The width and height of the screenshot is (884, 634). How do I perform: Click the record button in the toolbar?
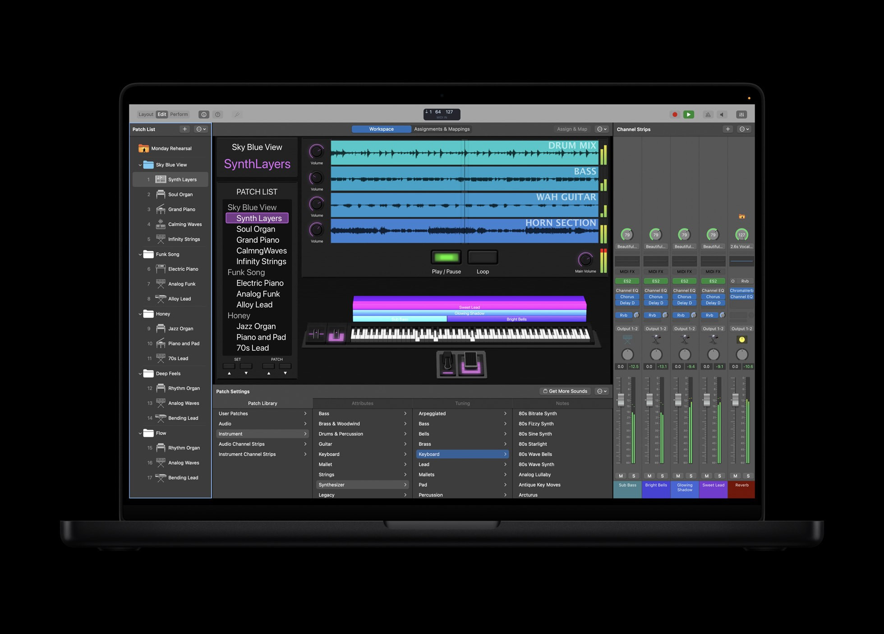pyautogui.click(x=675, y=115)
